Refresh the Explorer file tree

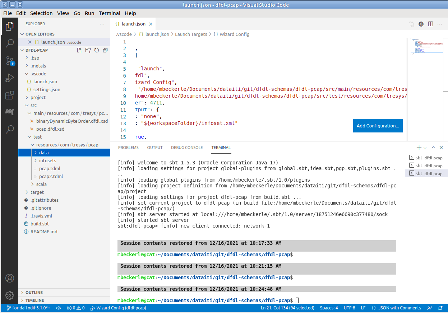(x=97, y=50)
